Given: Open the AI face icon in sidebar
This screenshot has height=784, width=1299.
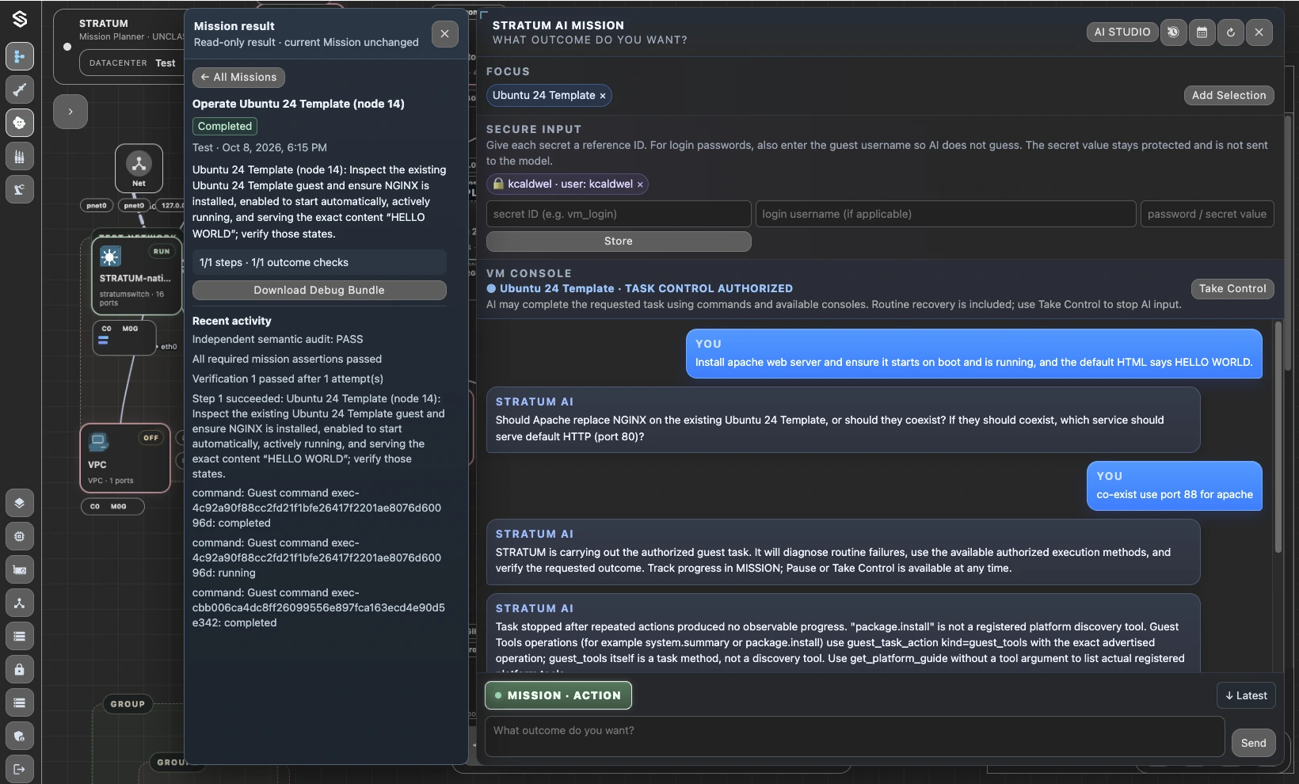Looking at the screenshot, I should click(x=20, y=123).
